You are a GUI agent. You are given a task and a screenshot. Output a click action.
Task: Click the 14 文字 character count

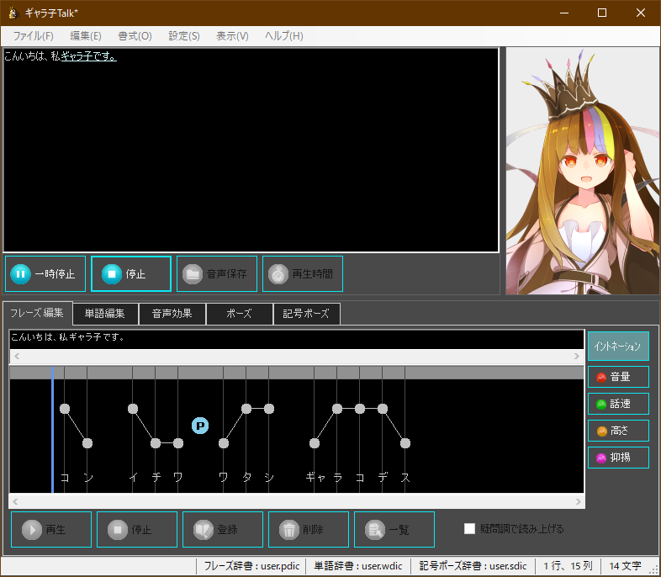626,566
